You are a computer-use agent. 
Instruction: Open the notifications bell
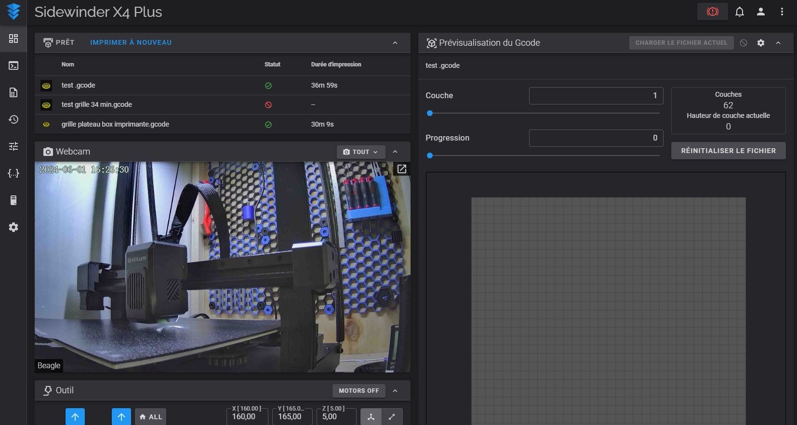[739, 12]
